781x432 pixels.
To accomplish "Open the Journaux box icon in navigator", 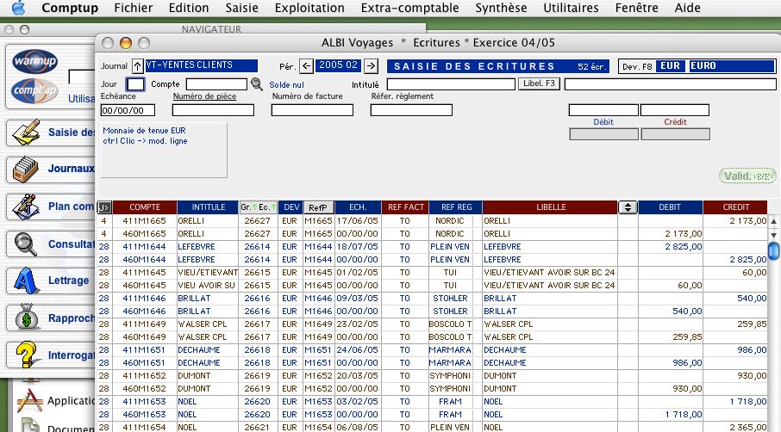I will point(27,170).
